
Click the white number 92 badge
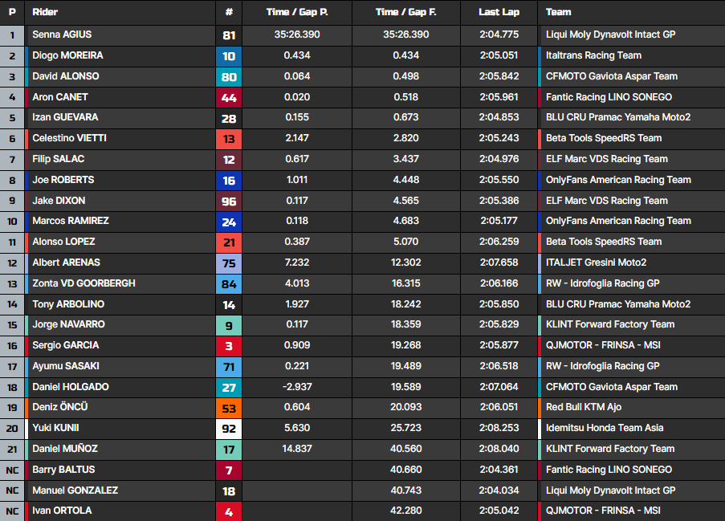pos(229,429)
